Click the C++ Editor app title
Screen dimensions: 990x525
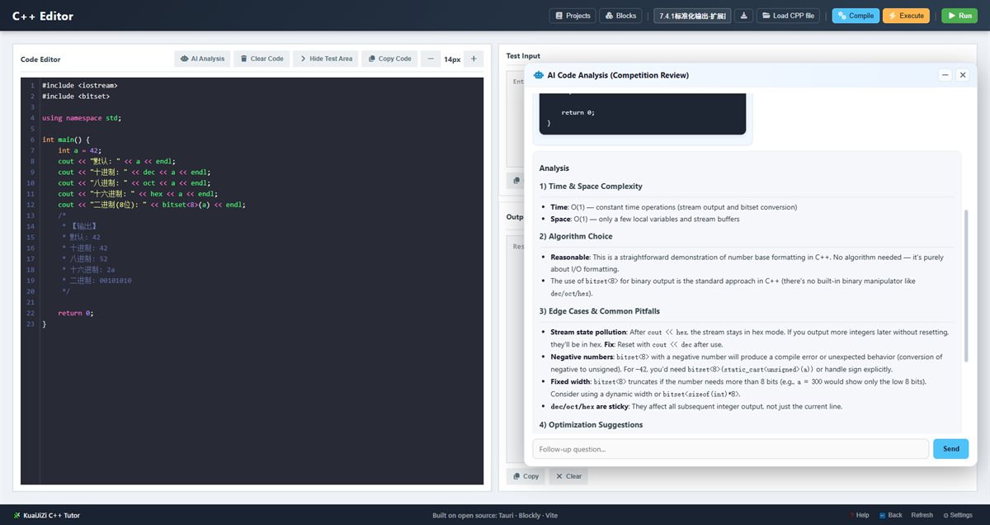pos(43,16)
